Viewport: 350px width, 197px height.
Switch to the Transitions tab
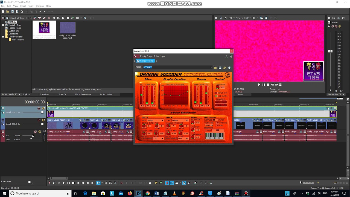tap(44, 94)
